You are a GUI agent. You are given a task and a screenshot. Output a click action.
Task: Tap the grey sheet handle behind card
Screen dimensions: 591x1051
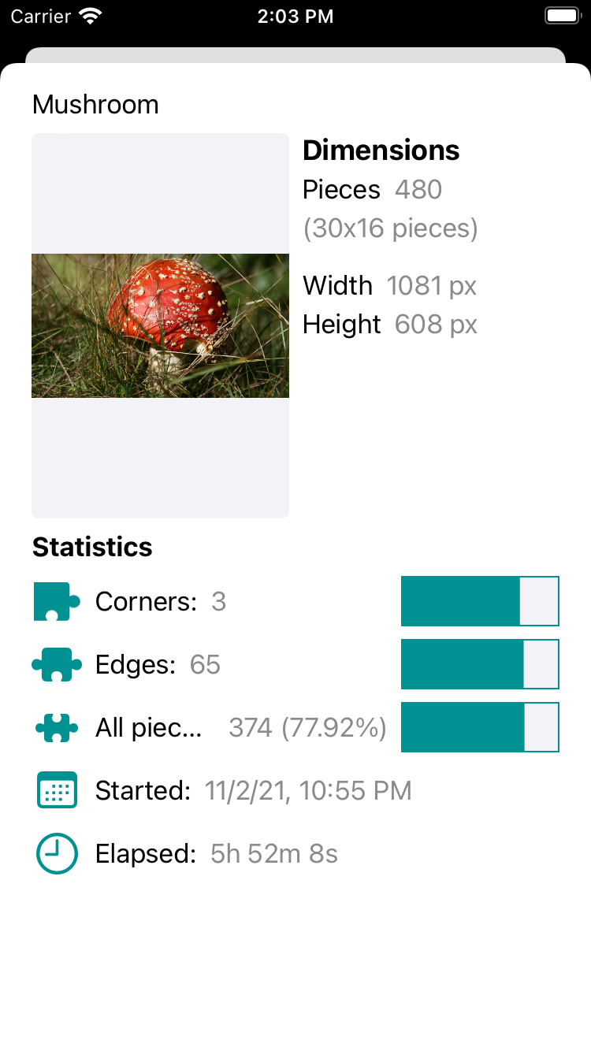295,55
